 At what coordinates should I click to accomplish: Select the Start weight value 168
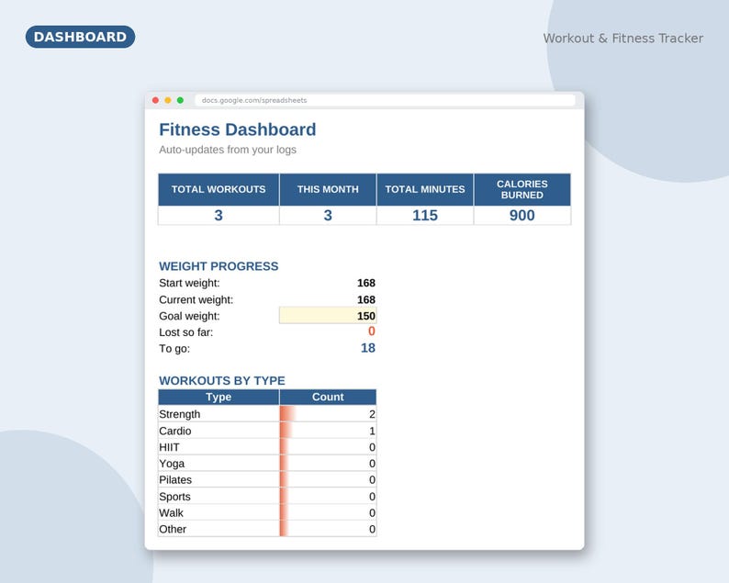click(366, 283)
